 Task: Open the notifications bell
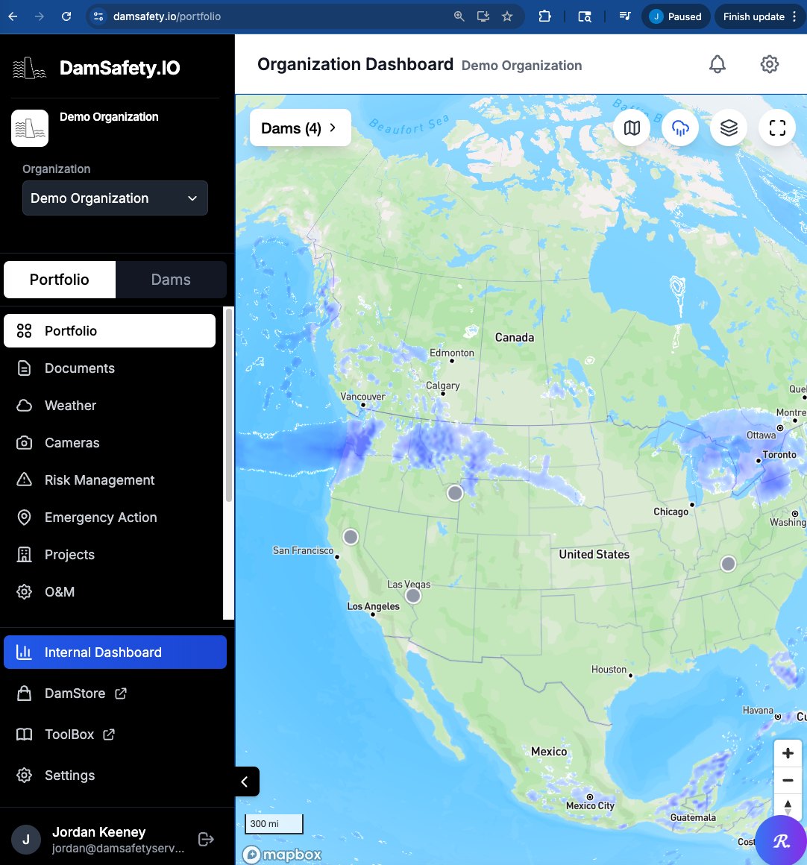(x=717, y=64)
